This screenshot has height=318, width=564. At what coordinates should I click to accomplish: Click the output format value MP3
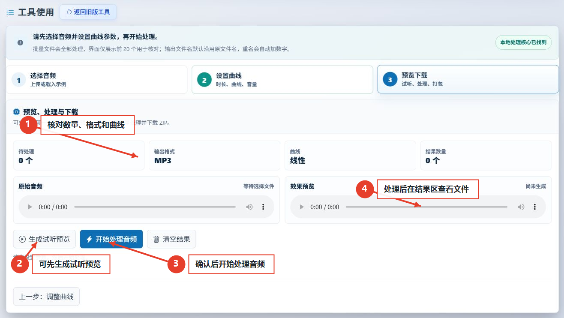pyautogui.click(x=163, y=161)
